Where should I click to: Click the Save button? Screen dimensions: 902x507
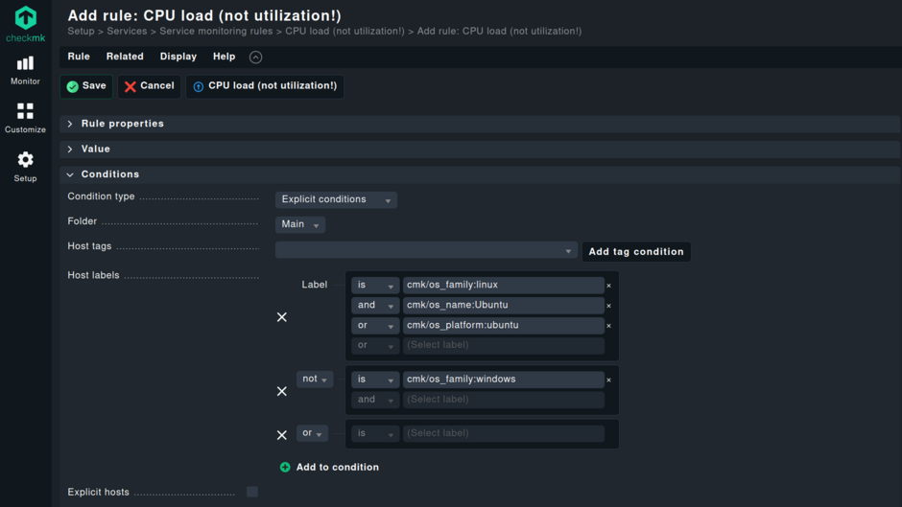(x=86, y=86)
